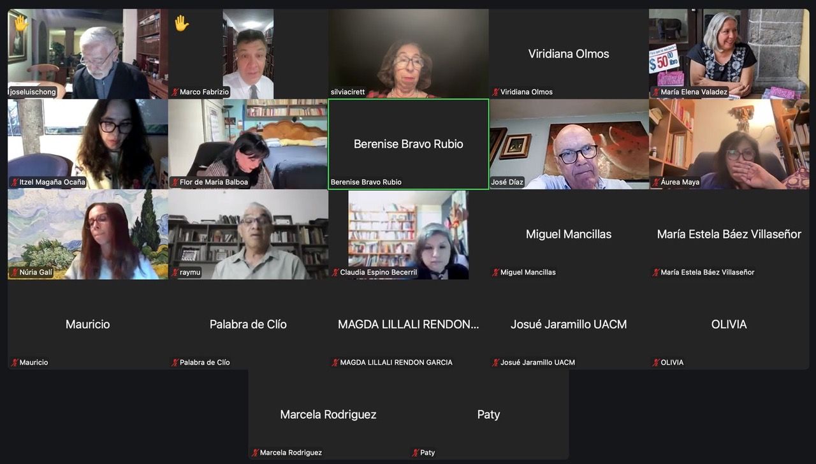816x464 pixels.
Task: Click the muted mic icon beside Paty
Action: 416,453
